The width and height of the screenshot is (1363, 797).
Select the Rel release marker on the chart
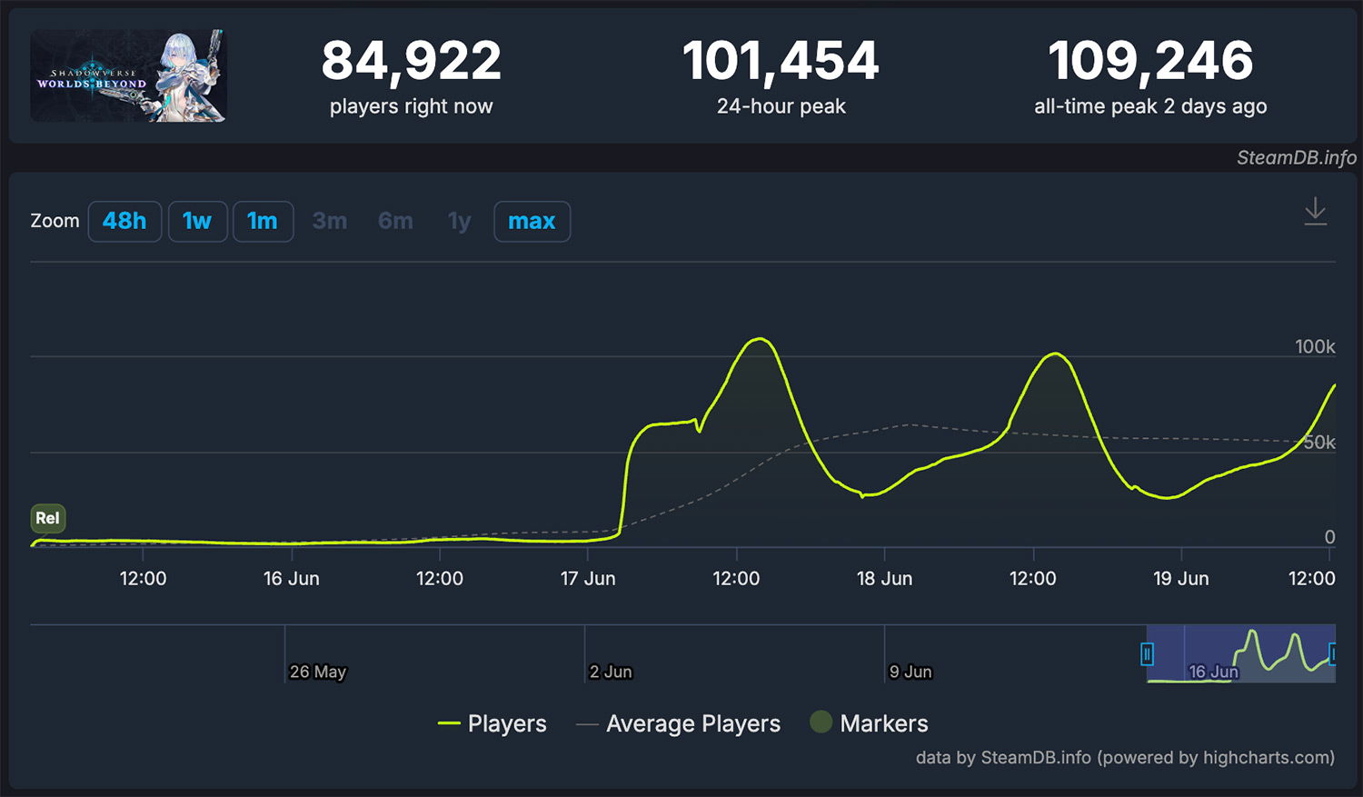pyautogui.click(x=47, y=518)
